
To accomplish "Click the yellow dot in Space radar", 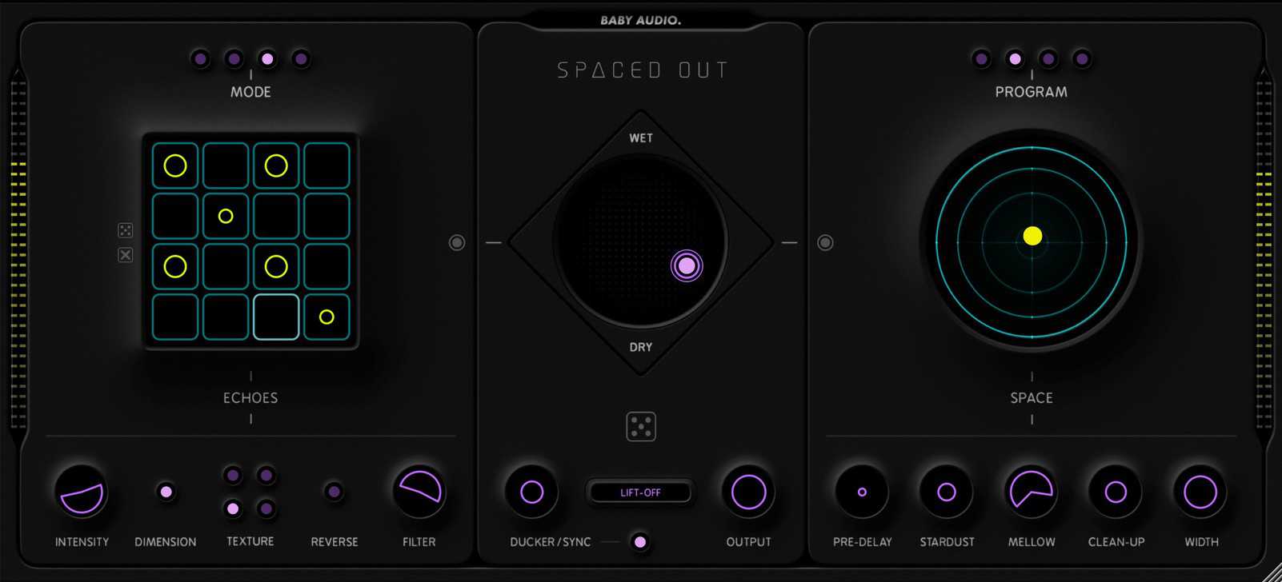I will tap(1032, 236).
